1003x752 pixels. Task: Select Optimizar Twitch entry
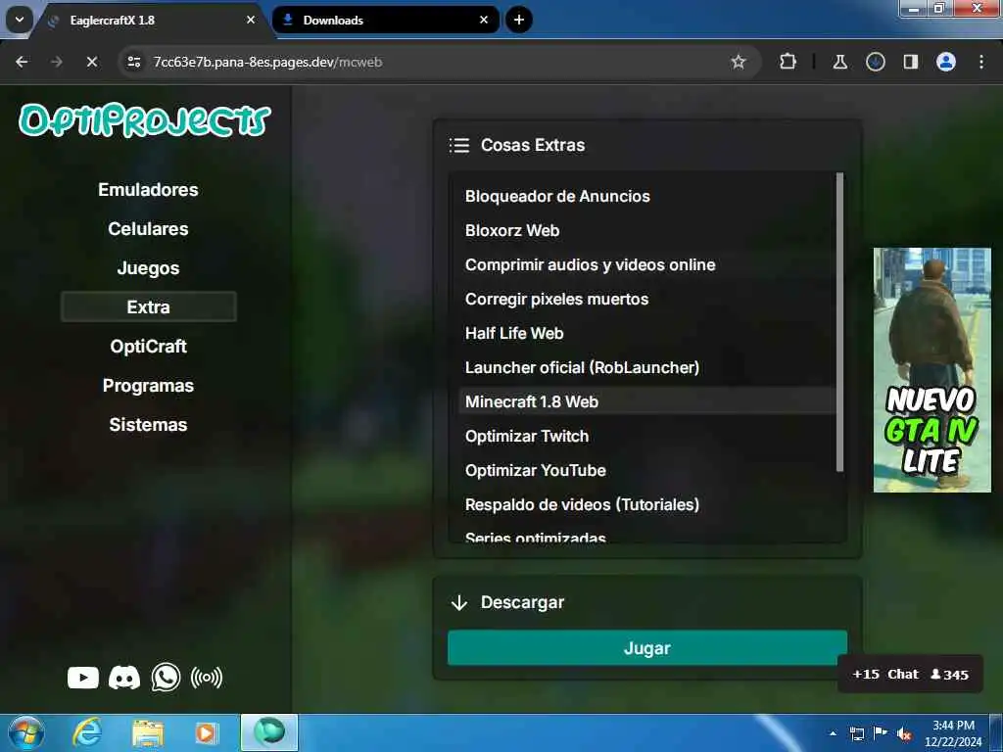click(x=646, y=436)
